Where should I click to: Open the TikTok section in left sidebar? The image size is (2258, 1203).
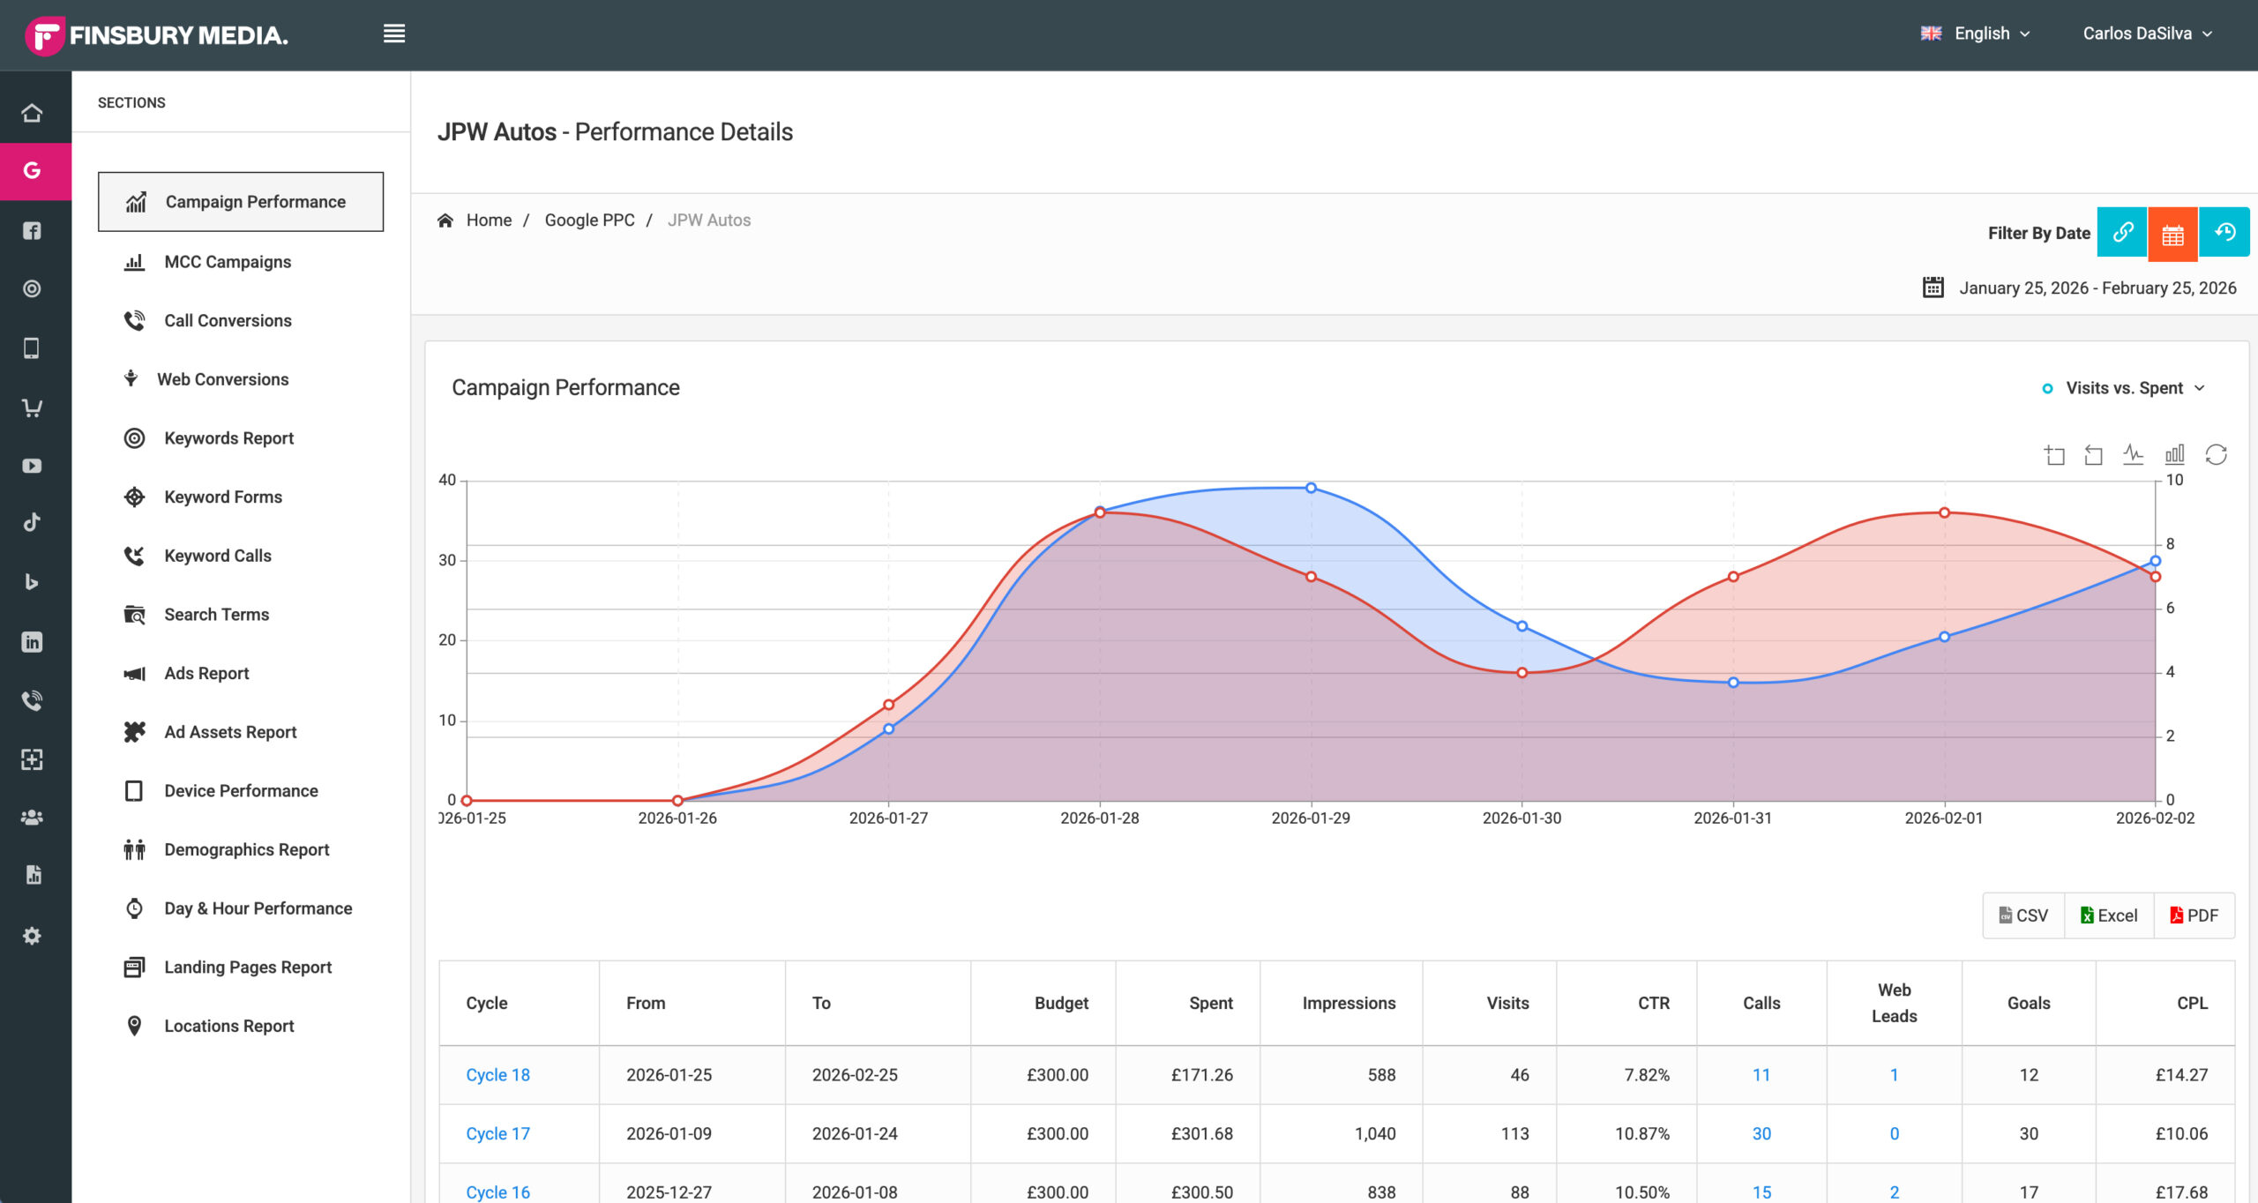[33, 522]
